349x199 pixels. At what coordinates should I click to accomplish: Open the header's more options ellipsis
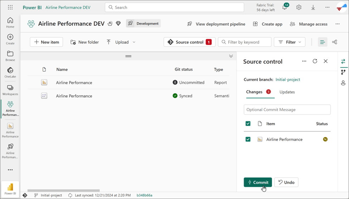point(327,7)
